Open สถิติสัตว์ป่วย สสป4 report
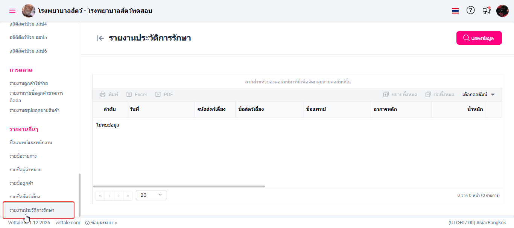The image size is (514, 228). pyautogui.click(x=28, y=24)
